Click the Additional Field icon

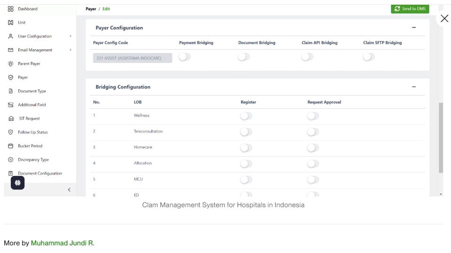(11, 104)
